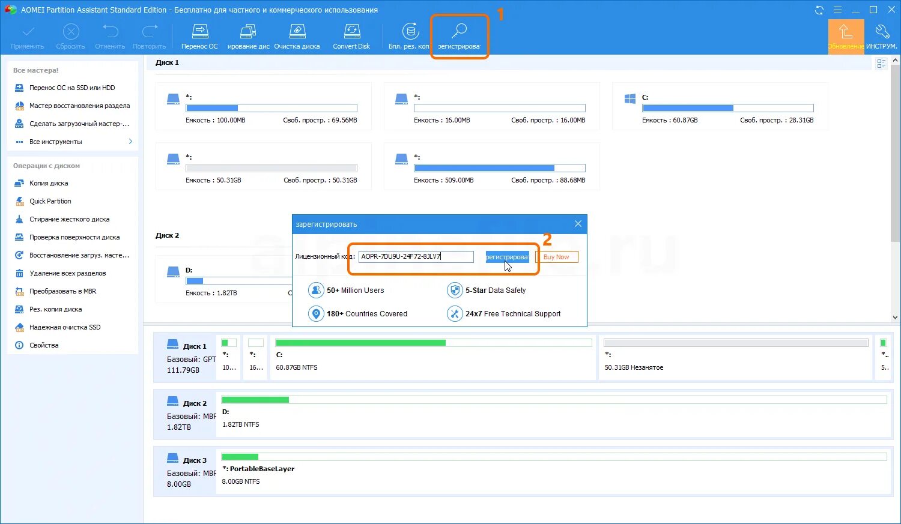The height and width of the screenshot is (524, 901).
Task: Start Перенос ОС на SSD или HDD wizard
Action: point(72,88)
